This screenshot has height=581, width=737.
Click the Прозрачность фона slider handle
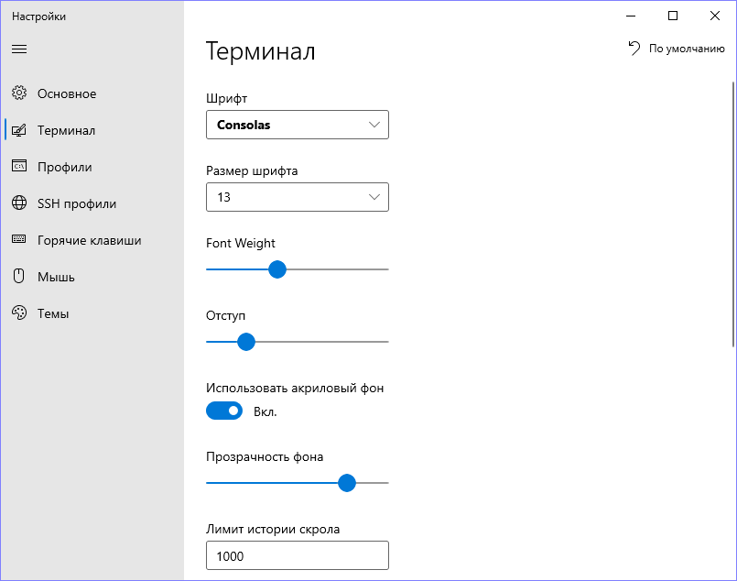click(346, 483)
